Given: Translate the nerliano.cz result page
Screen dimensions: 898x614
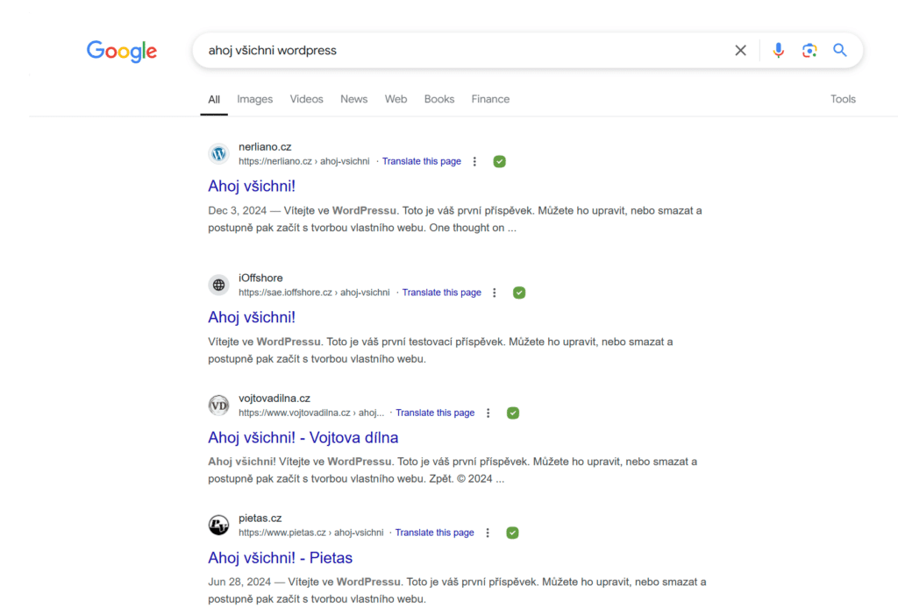Looking at the screenshot, I should click(422, 161).
